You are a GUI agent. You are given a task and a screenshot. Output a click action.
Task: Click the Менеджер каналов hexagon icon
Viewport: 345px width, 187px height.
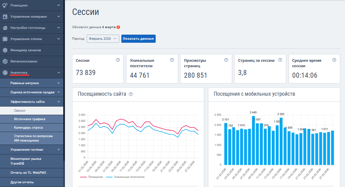click(5, 50)
